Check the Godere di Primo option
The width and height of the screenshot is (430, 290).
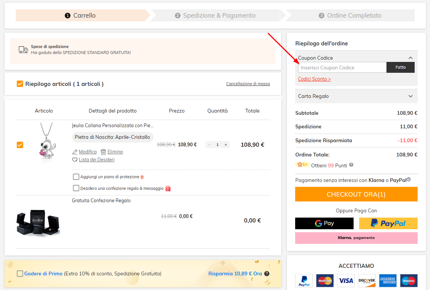(20, 273)
